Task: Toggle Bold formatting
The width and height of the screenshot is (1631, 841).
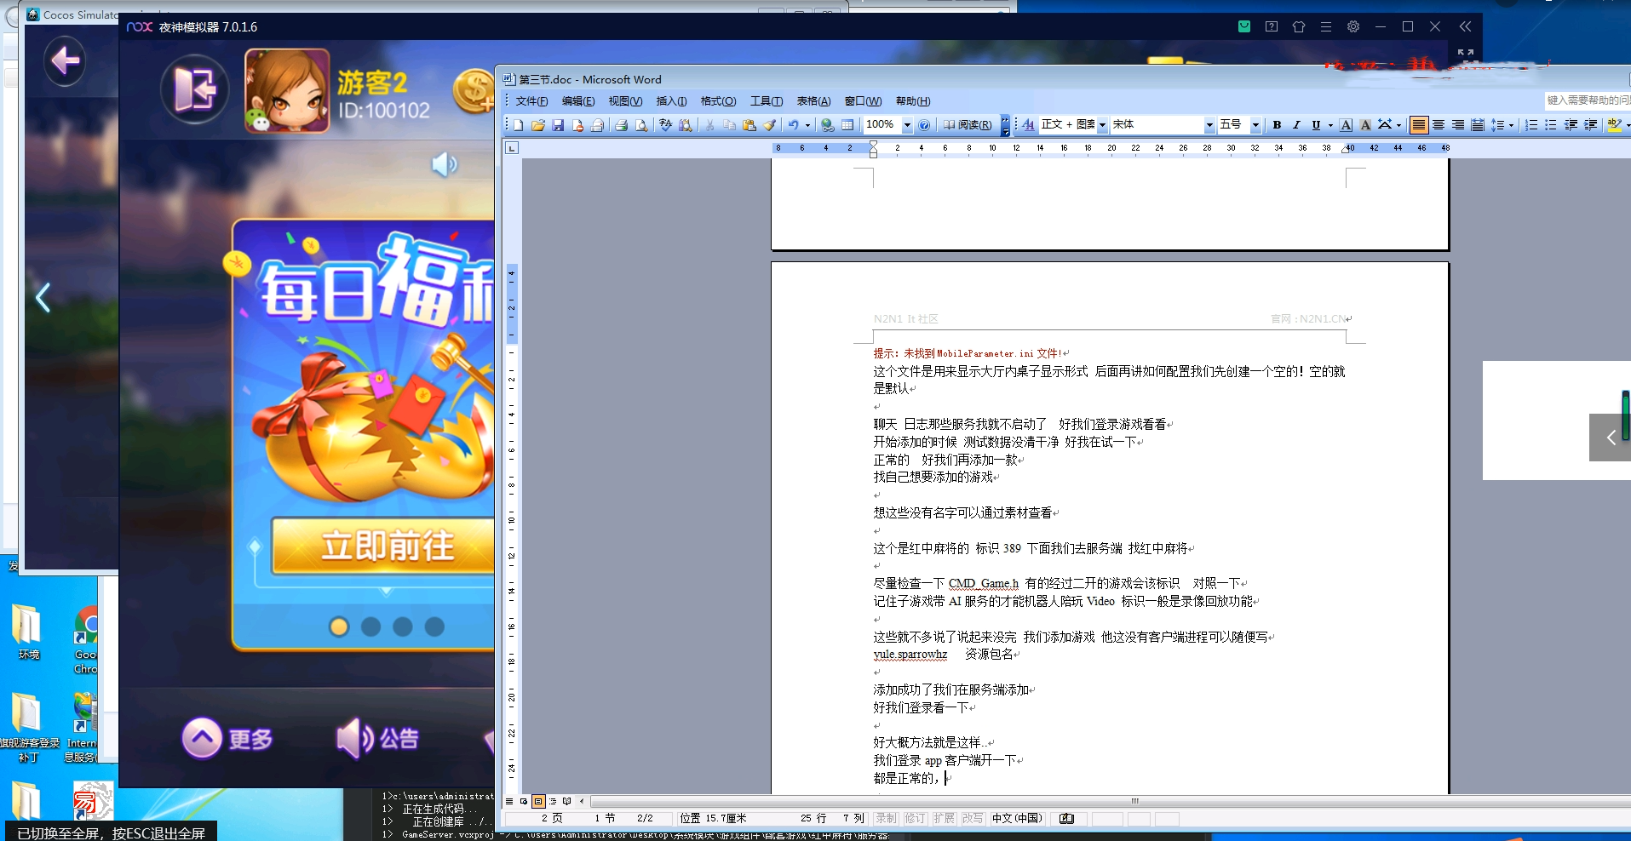Action: [1277, 125]
